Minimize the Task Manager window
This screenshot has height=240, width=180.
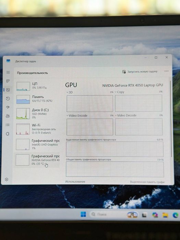pyautogui.click(x=146, y=58)
